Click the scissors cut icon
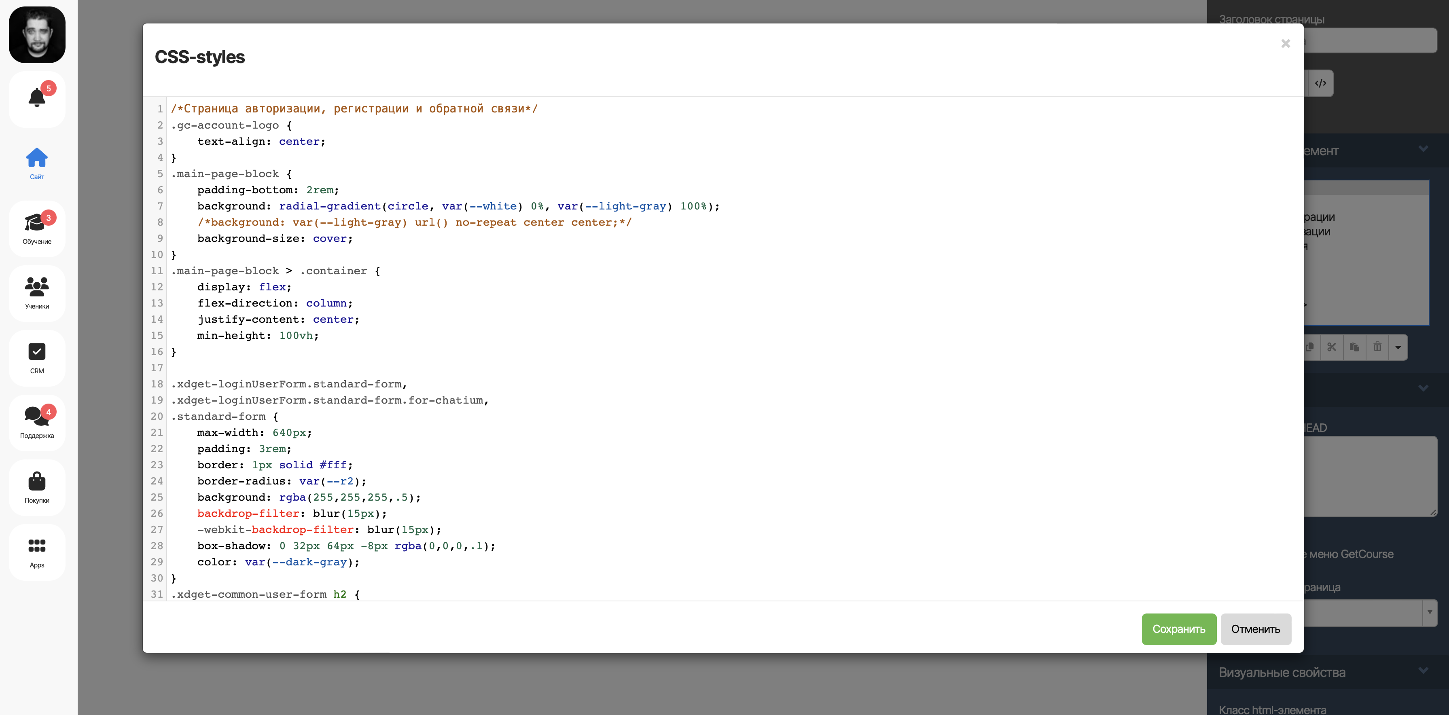Screen dimensions: 1449x715 click(x=1331, y=347)
